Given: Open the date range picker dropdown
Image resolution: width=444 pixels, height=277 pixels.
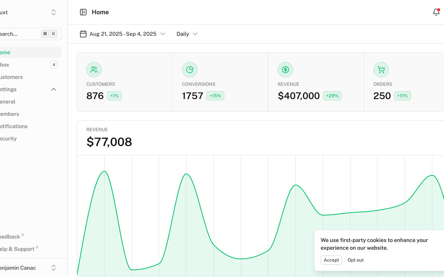Looking at the screenshot, I should (122, 34).
